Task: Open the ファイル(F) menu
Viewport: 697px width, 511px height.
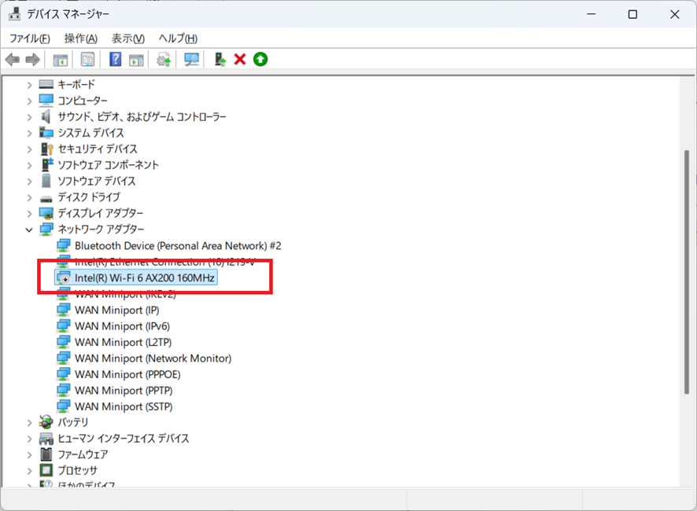Action: pyautogui.click(x=29, y=39)
